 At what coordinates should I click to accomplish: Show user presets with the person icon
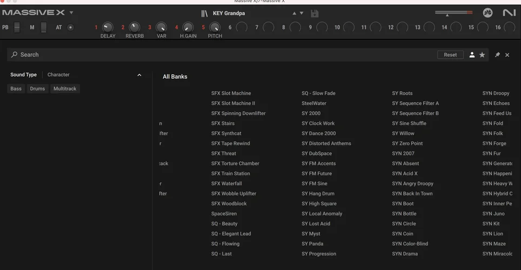pyautogui.click(x=472, y=55)
